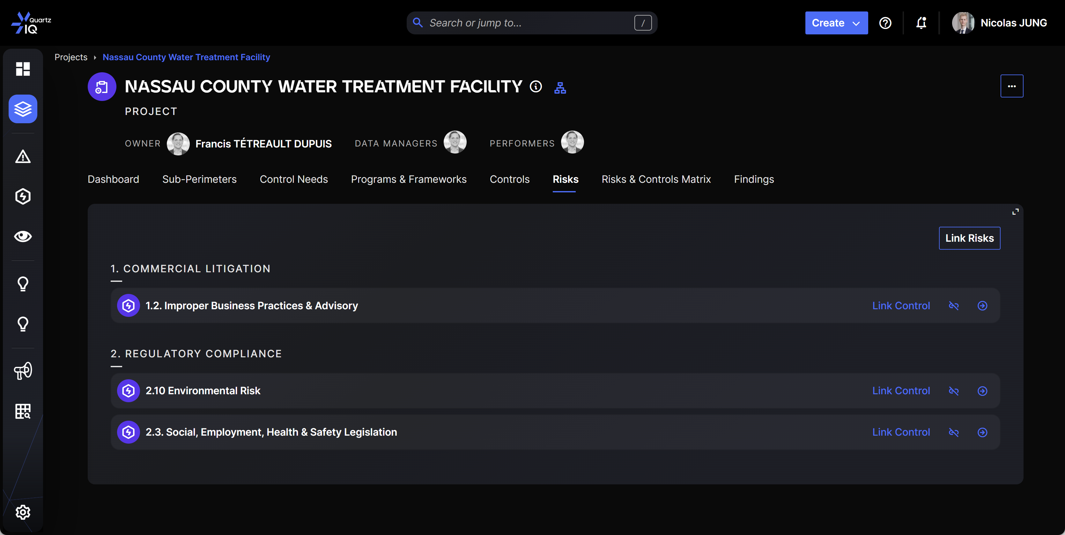Open the help question mark icon
The width and height of the screenshot is (1065, 535).
(x=885, y=23)
